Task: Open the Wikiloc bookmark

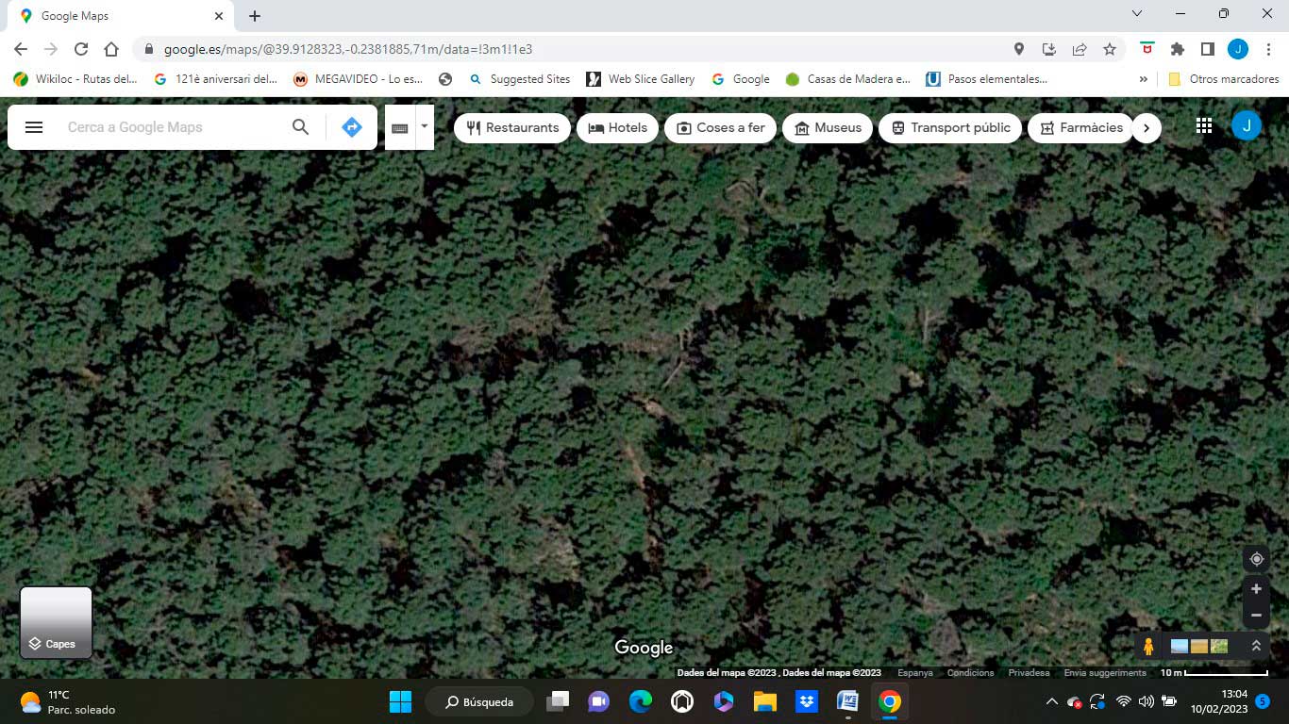Action: (75, 79)
